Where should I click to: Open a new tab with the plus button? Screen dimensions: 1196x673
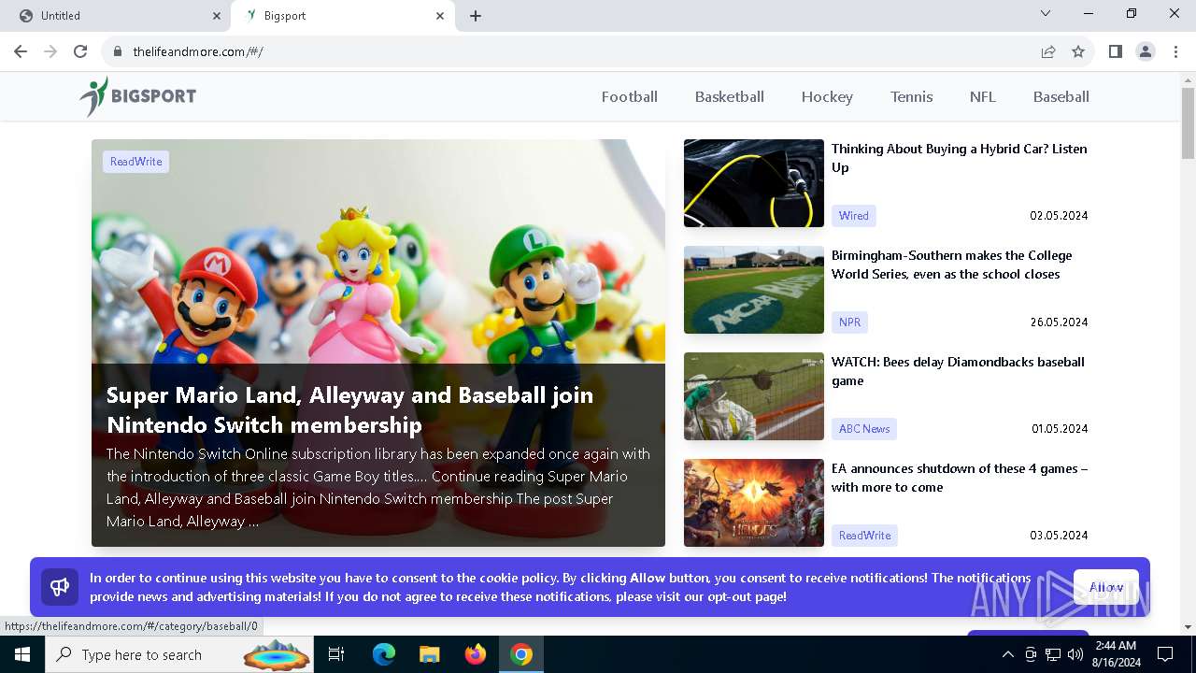click(x=476, y=16)
